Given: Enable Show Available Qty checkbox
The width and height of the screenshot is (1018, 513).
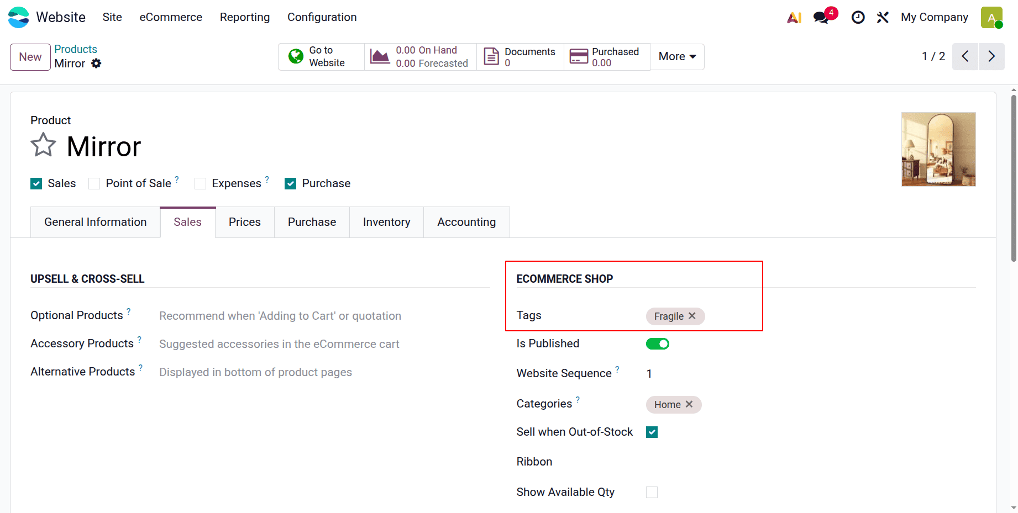Looking at the screenshot, I should (x=652, y=492).
